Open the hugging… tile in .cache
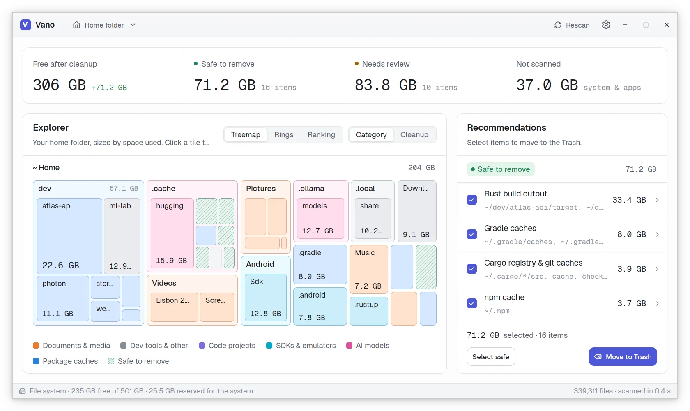Image resolution: width=690 pixels, height=411 pixels. pos(172,233)
